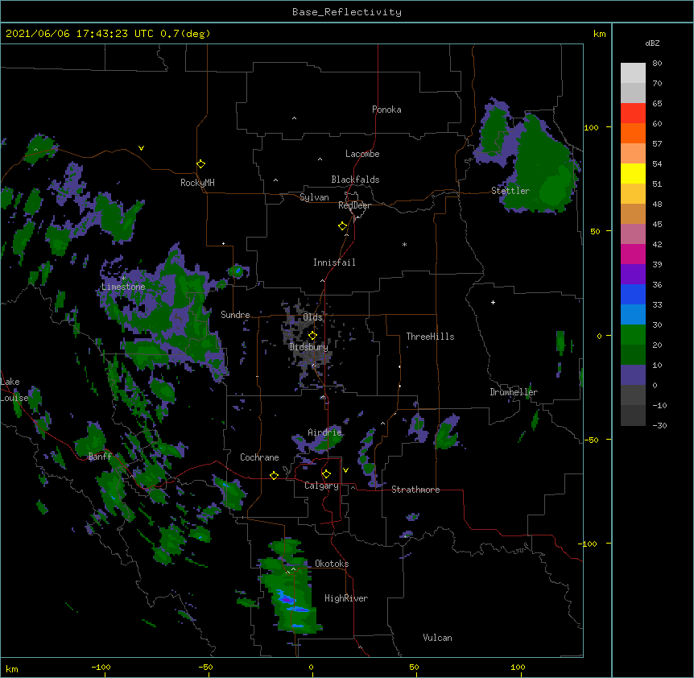The width and height of the screenshot is (694, 678).
Task: Click the white asterisk marker east of Innisfail
Action: 404,244
